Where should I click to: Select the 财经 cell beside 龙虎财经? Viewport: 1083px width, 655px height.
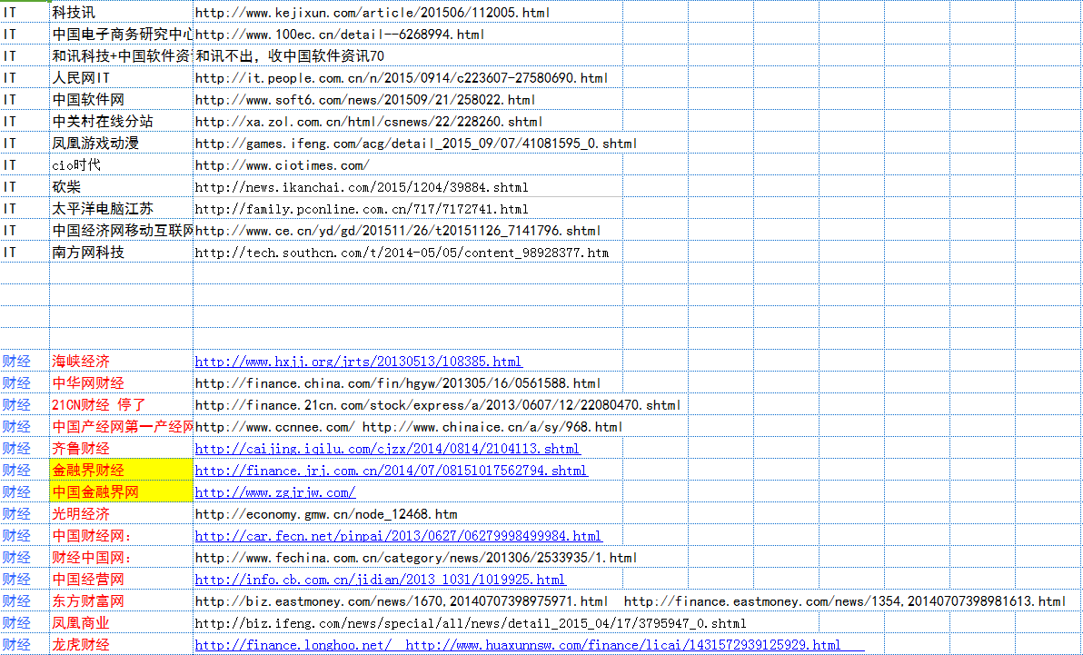click(x=25, y=645)
